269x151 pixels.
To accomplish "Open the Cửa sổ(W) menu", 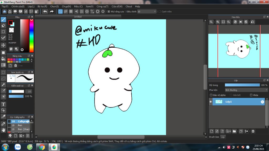I will [117, 6].
